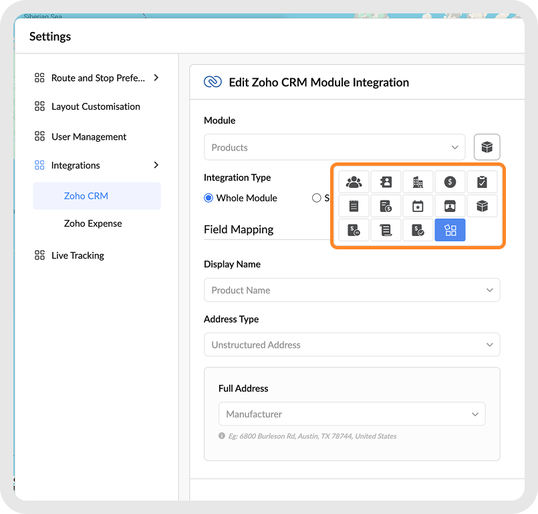
Task: Open the Product Name display name dropdown
Action: point(352,290)
